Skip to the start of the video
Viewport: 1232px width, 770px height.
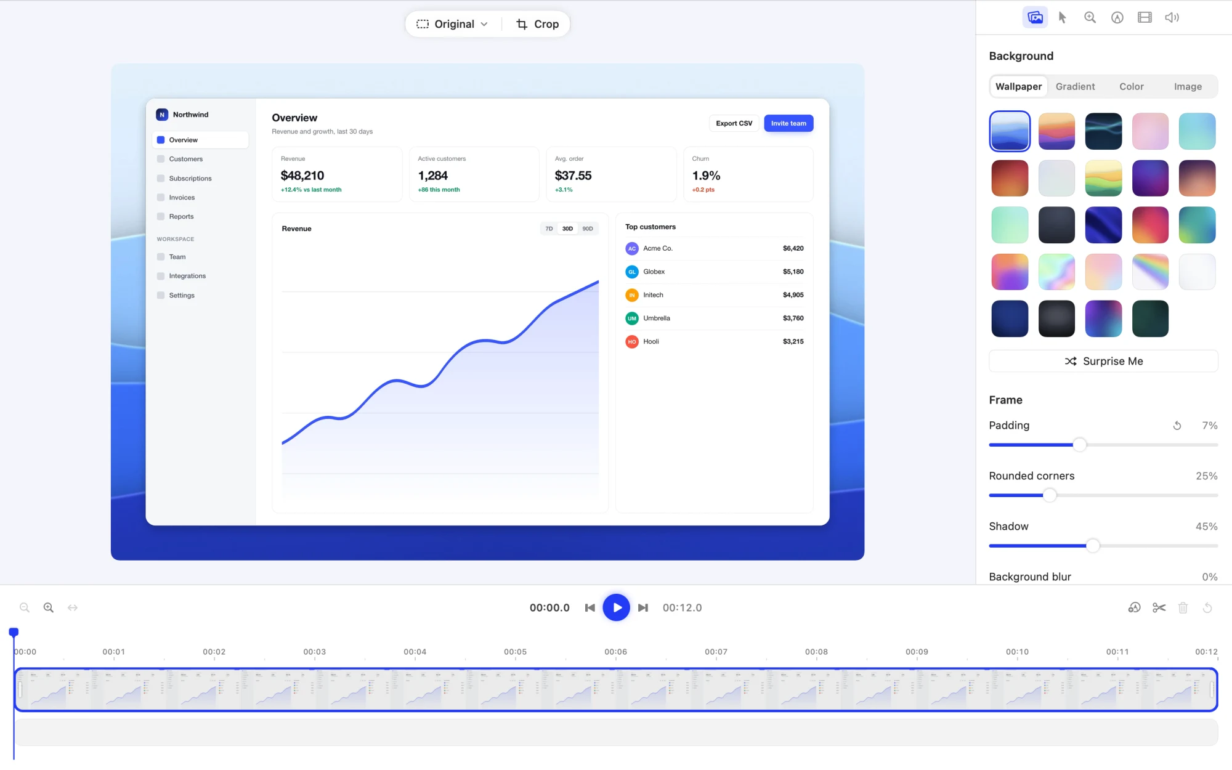click(x=590, y=607)
